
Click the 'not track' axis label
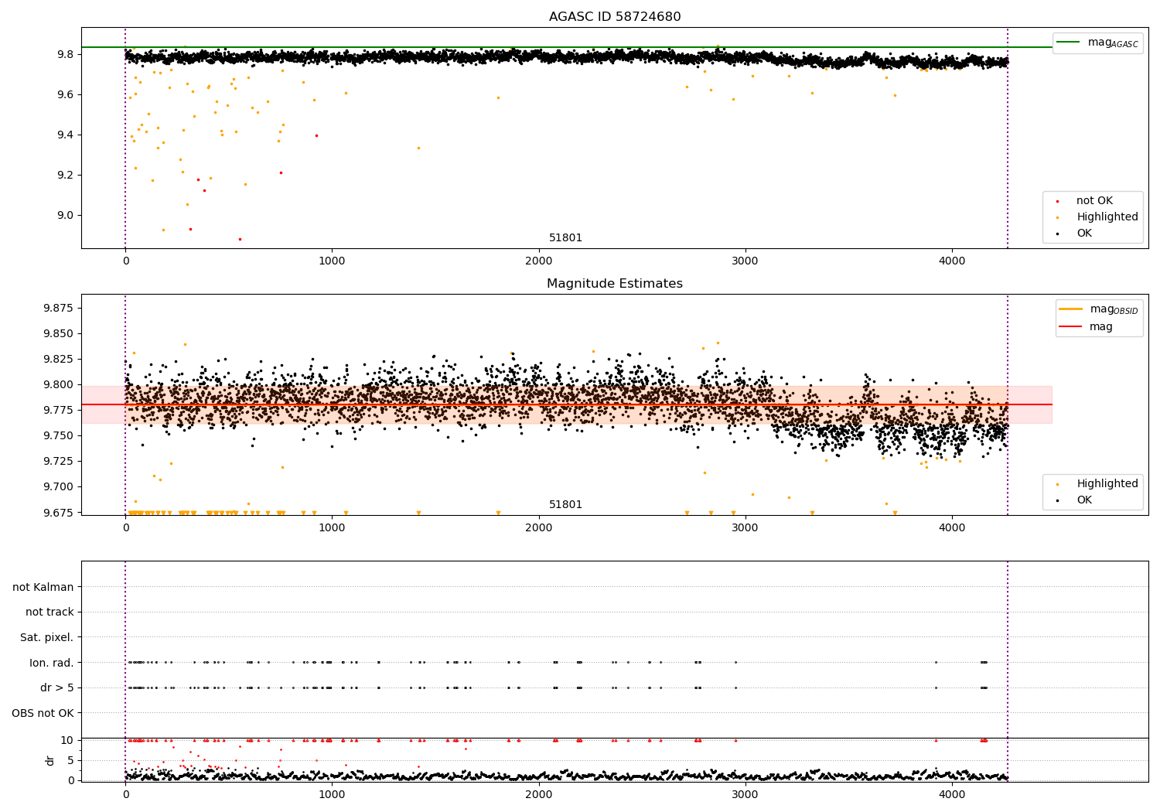[x=49, y=612]
